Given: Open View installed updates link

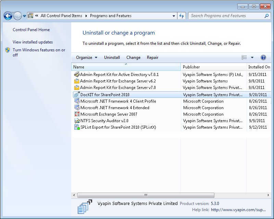Looking at the screenshot, I should point(33,42).
